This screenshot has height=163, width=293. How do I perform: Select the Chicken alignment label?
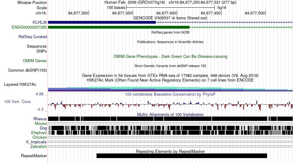(x=39, y=137)
